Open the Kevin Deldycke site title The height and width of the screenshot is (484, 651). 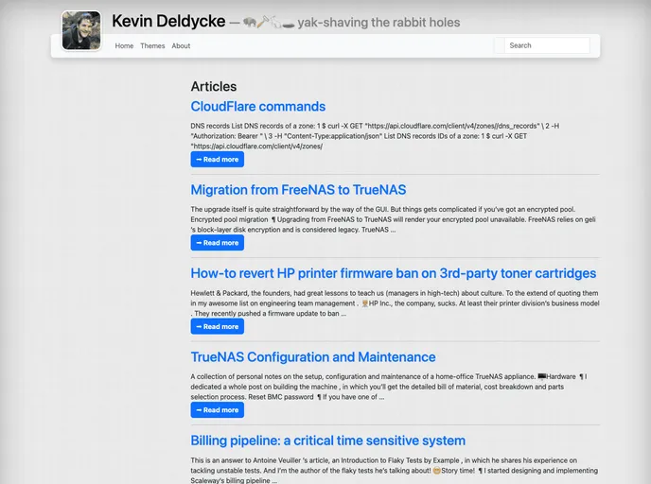(168, 21)
